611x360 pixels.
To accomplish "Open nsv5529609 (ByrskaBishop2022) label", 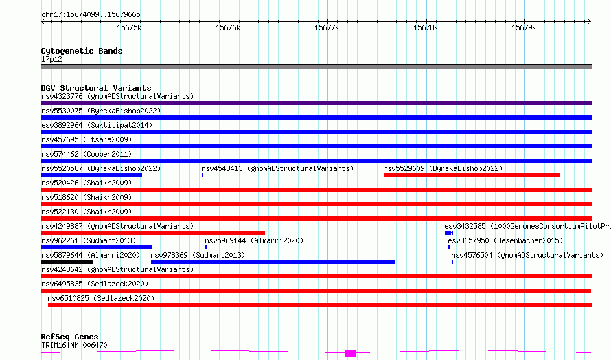I will pyautogui.click(x=443, y=168).
